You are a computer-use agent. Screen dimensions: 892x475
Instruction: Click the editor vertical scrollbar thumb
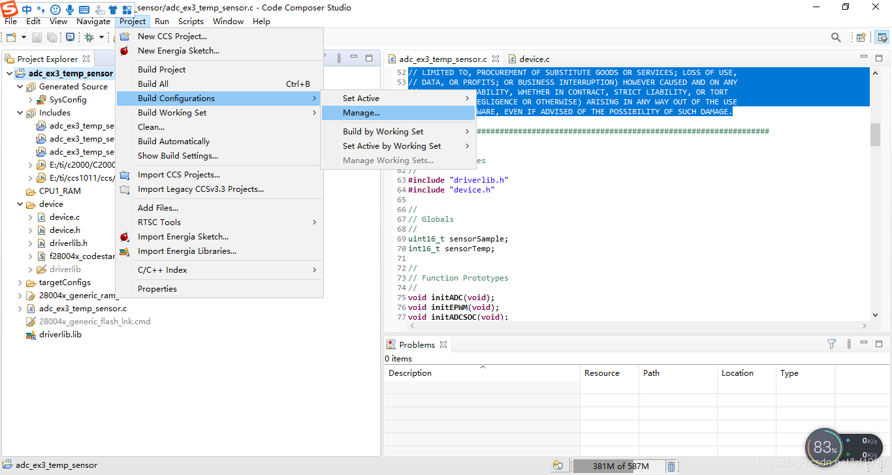point(875,134)
